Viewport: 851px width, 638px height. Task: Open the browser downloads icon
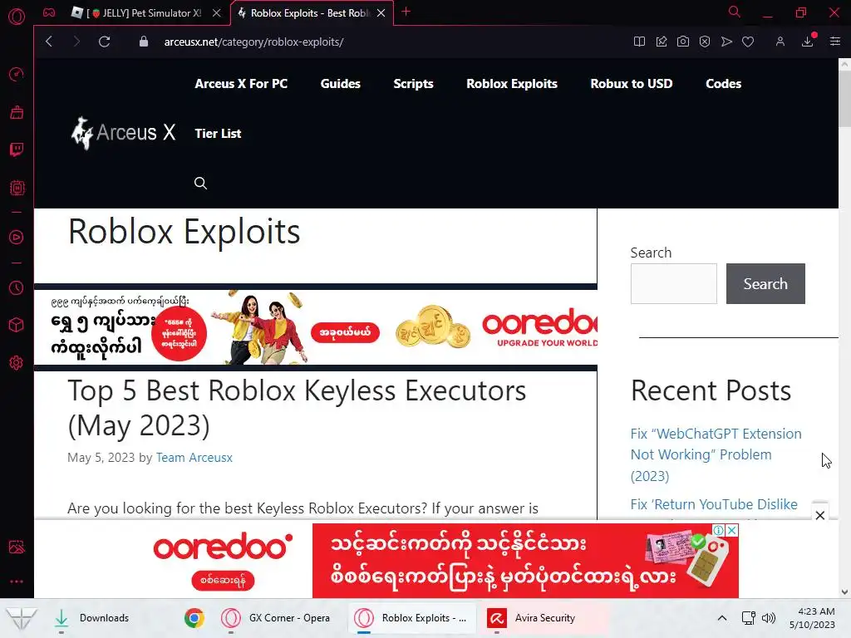pos(808,42)
